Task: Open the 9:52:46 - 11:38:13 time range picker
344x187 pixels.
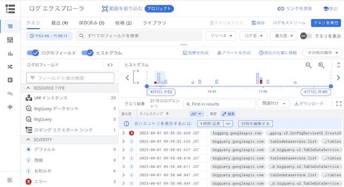Action: click(49, 36)
